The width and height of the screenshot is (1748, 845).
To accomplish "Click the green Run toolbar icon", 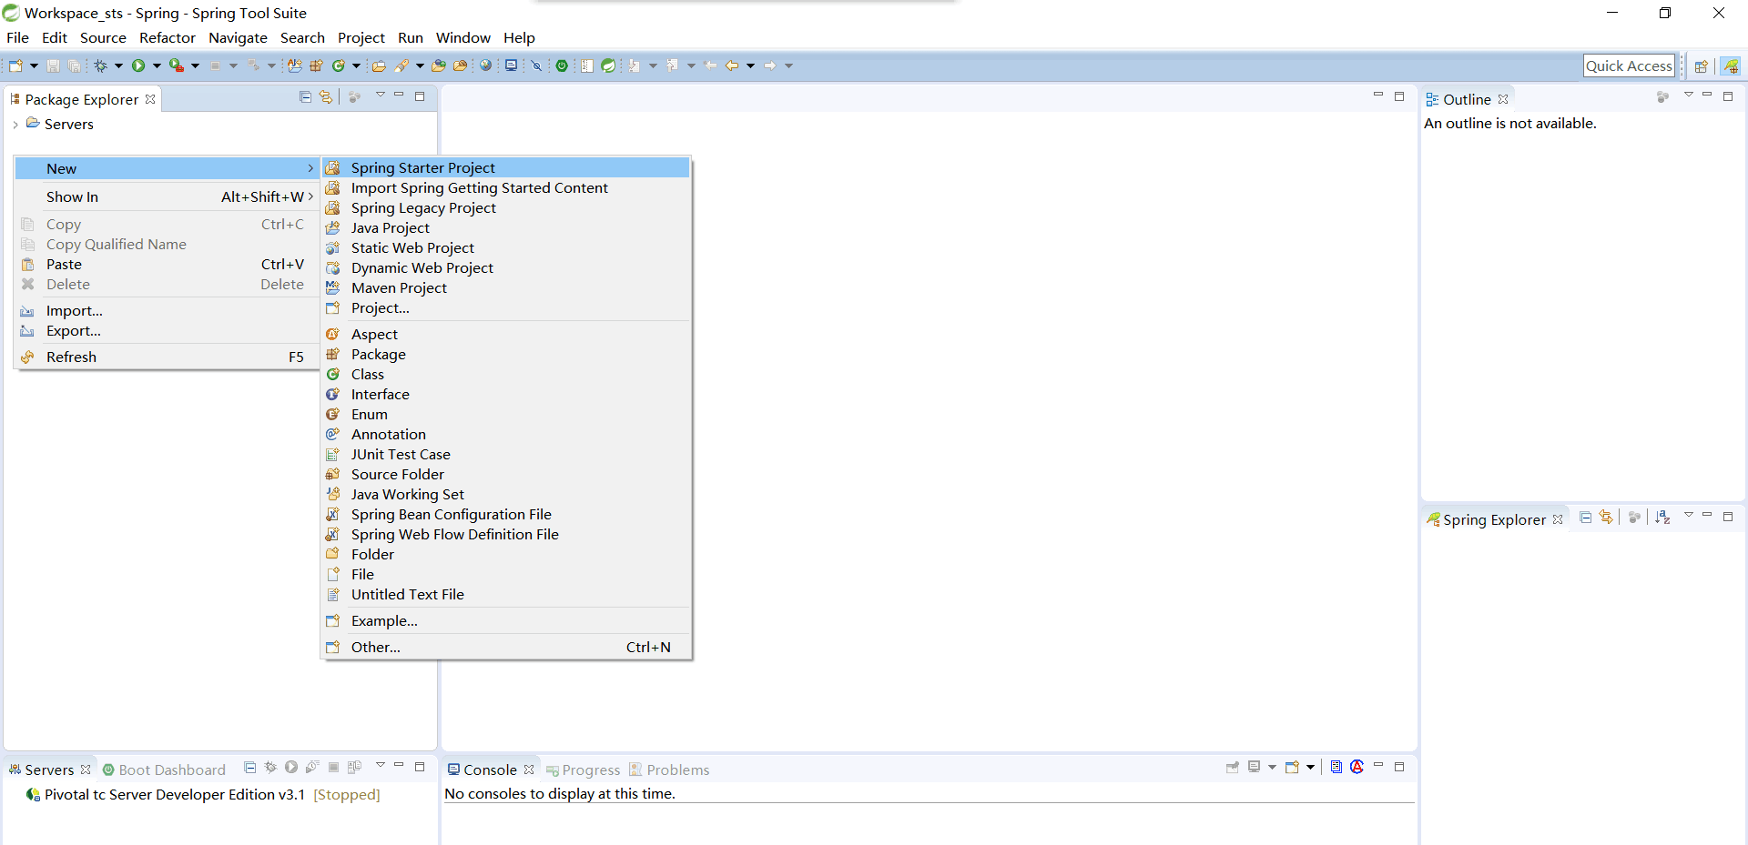I will coord(138,65).
